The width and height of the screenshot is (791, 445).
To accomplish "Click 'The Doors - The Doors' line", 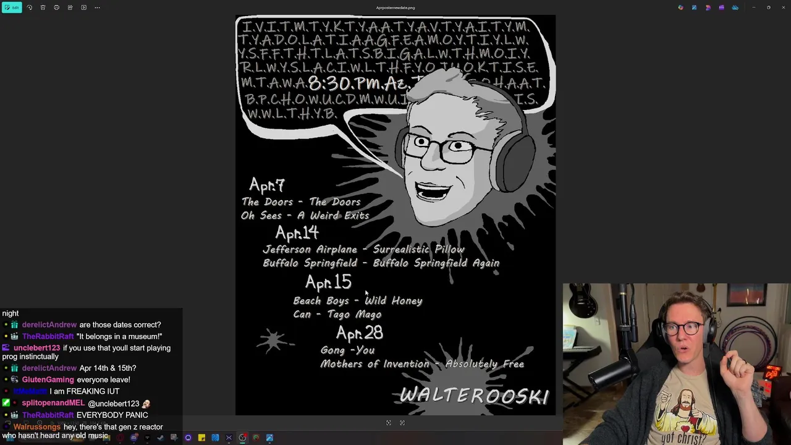I will 301,201.
